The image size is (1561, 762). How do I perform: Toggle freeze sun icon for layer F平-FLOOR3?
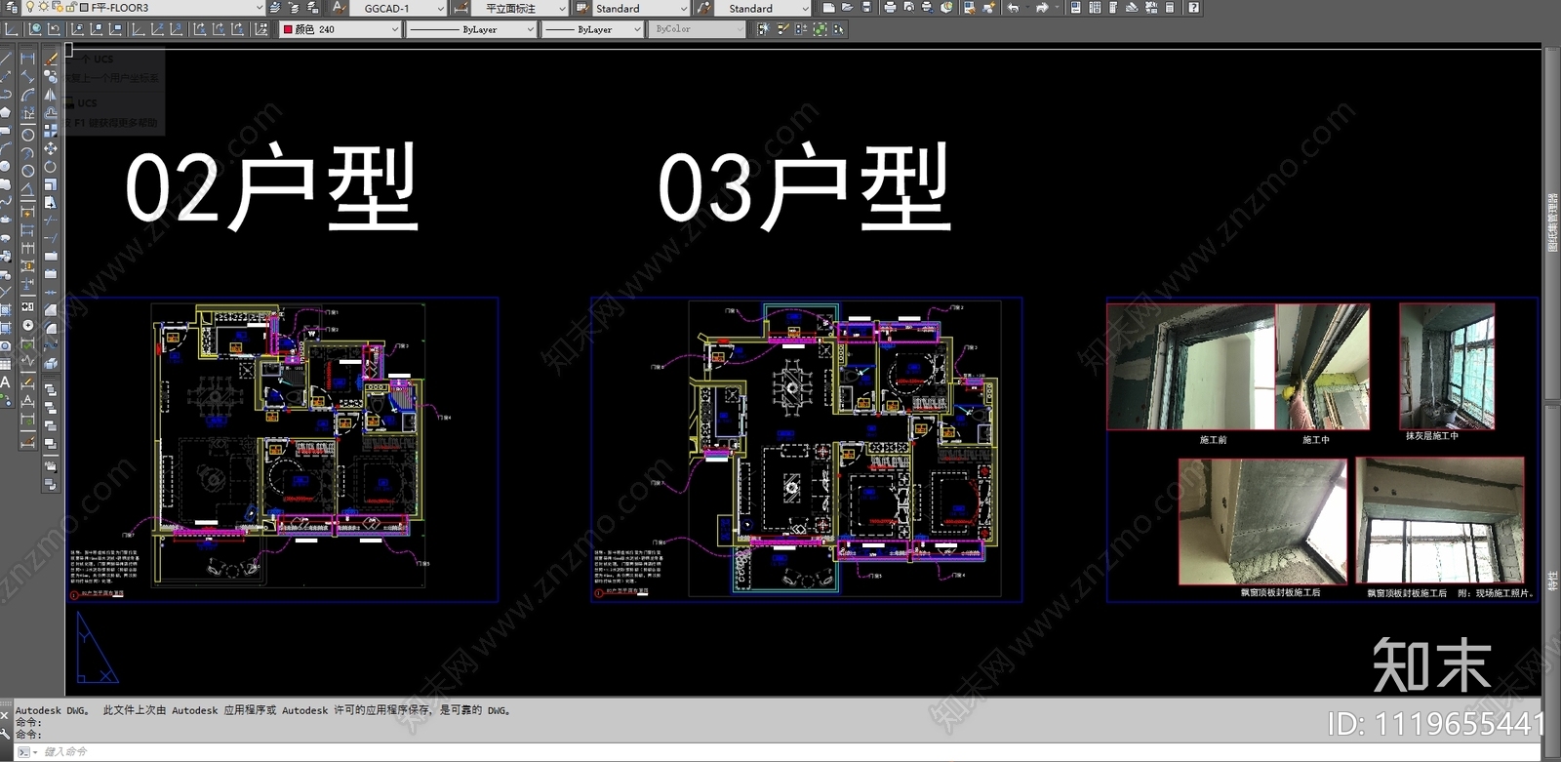[43, 7]
